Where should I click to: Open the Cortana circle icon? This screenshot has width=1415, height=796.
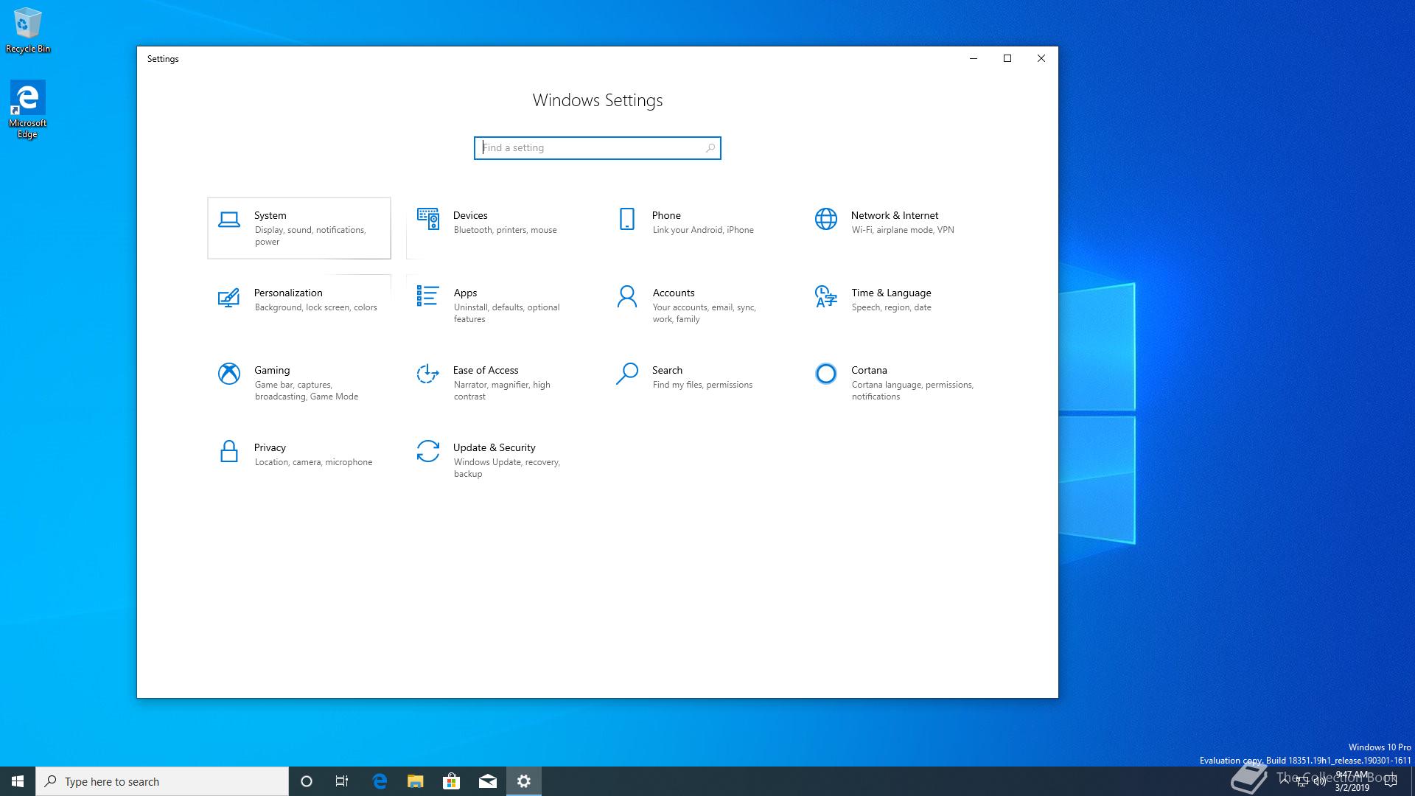pos(826,374)
